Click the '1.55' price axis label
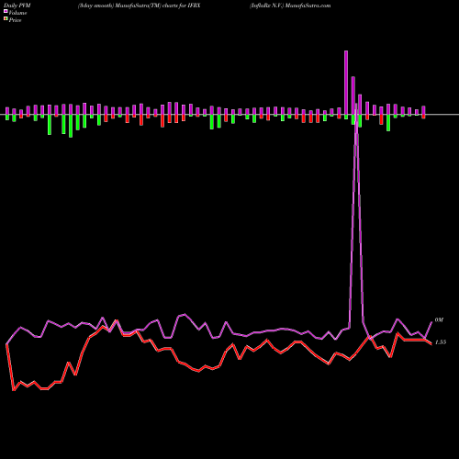 [441, 342]
